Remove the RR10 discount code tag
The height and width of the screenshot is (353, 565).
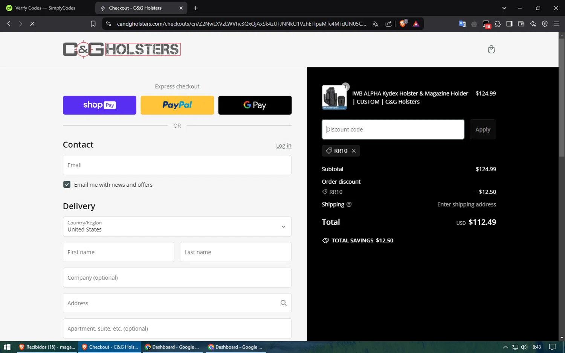point(354,151)
